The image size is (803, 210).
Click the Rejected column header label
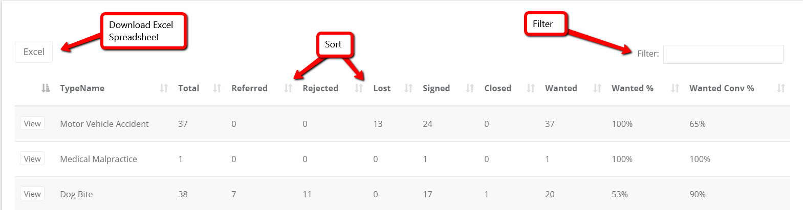[x=320, y=88]
